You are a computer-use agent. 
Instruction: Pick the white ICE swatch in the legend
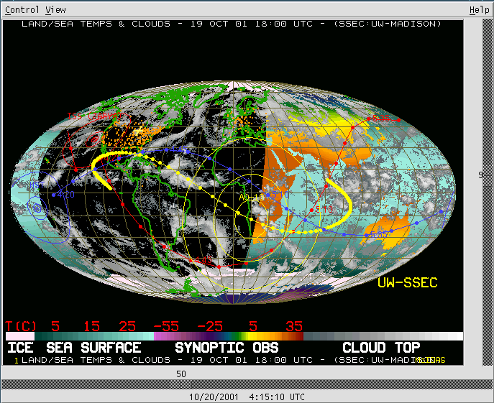[19, 335]
